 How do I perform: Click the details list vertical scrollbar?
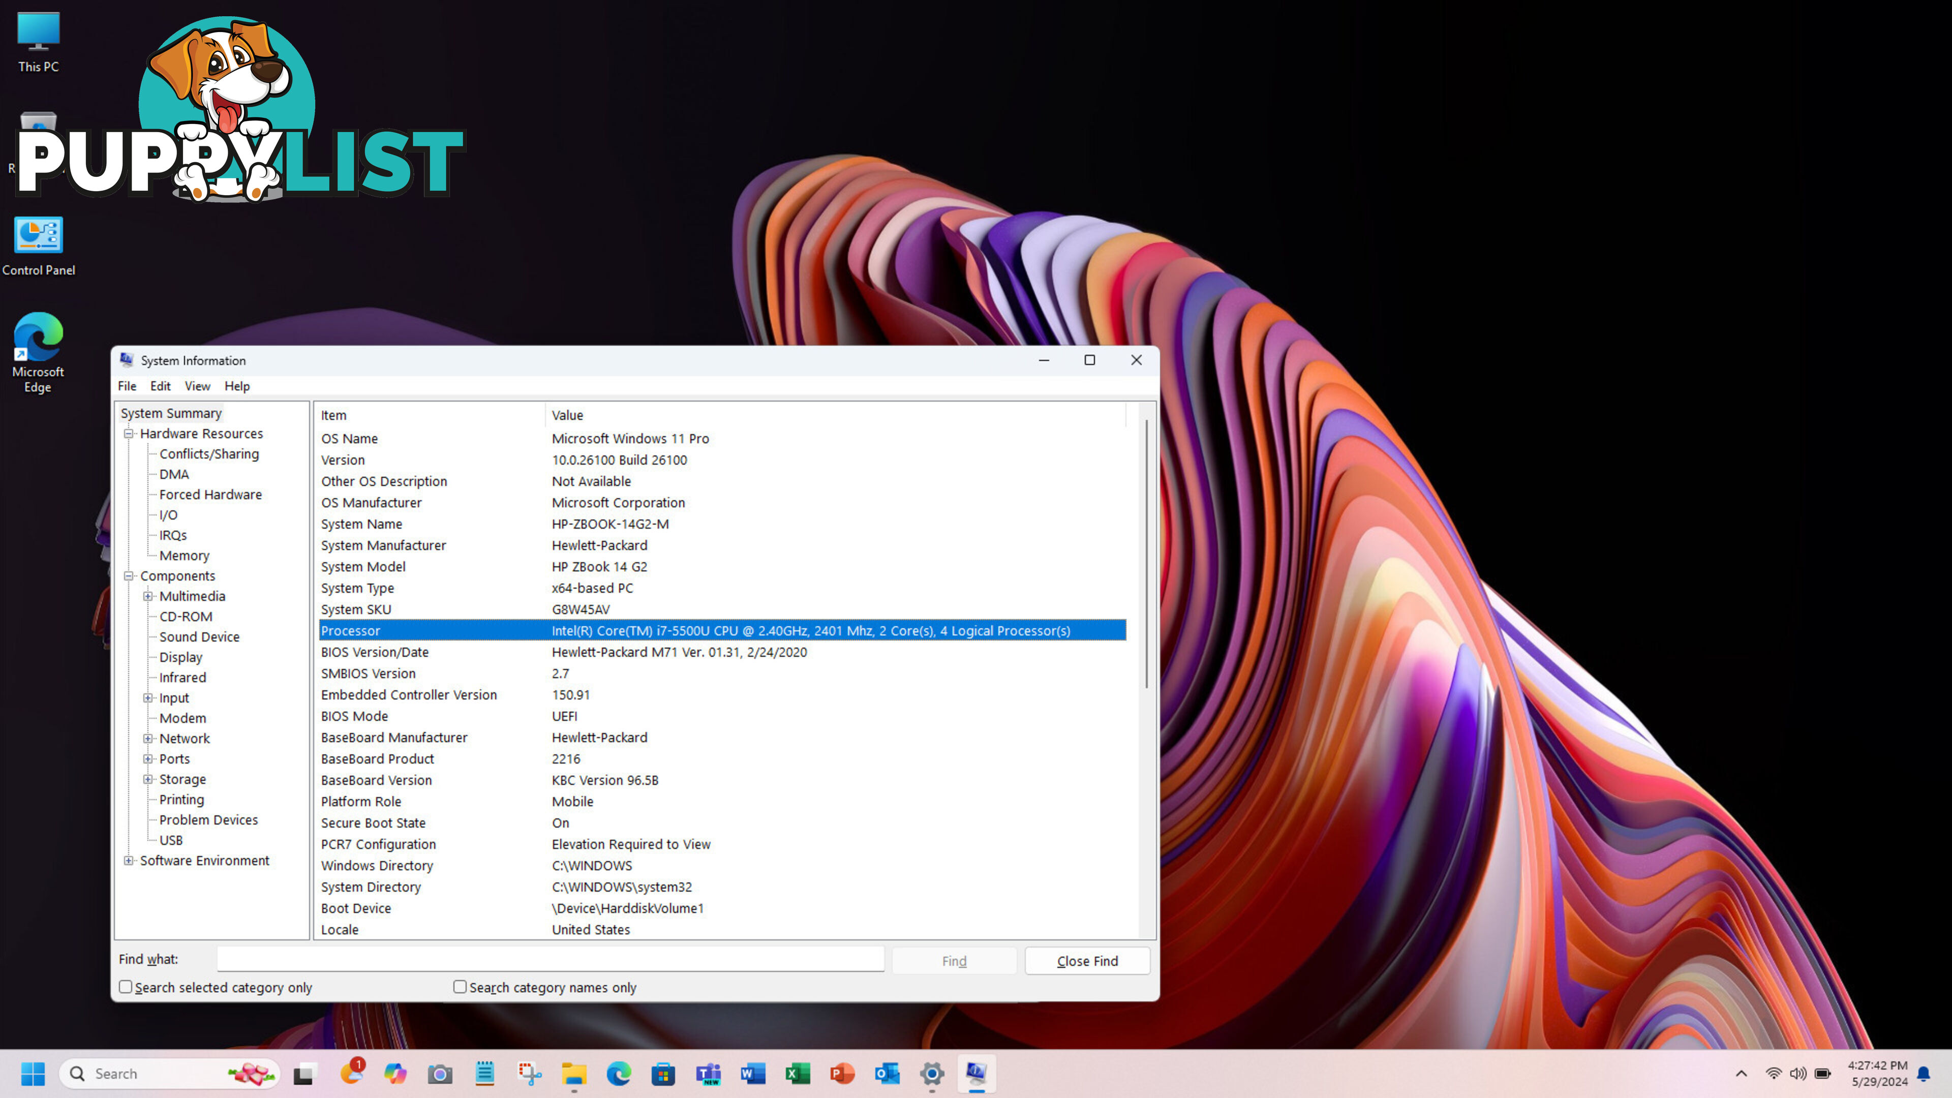pyautogui.click(x=1146, y=553)
